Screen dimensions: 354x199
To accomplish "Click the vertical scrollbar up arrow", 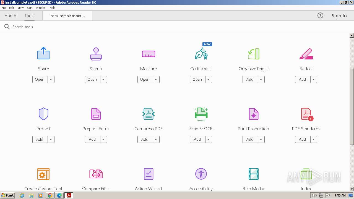I will [352, 35].
